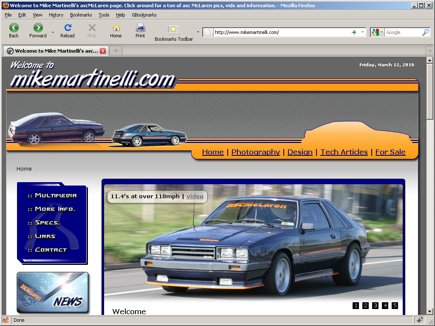Open the search engine selector dropdown
This screenshot has width=435, height=326.
click(382, 32)
